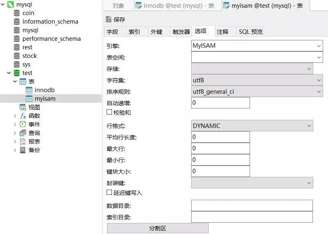Select the 'innodb' table name text

[x=45, y=90]
